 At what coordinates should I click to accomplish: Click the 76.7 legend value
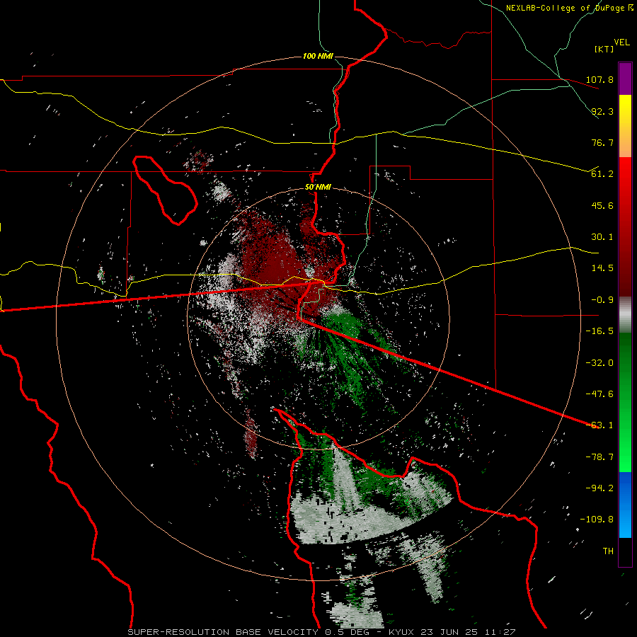point(602,142)
